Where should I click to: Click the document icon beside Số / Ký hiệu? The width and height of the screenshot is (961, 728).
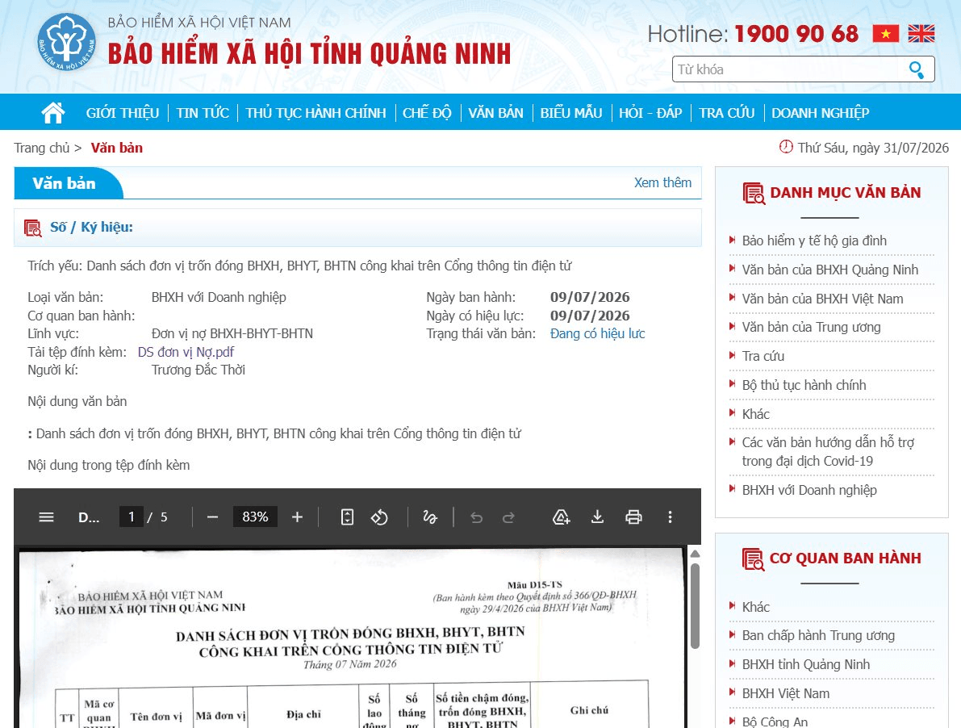tap(33, 228)
